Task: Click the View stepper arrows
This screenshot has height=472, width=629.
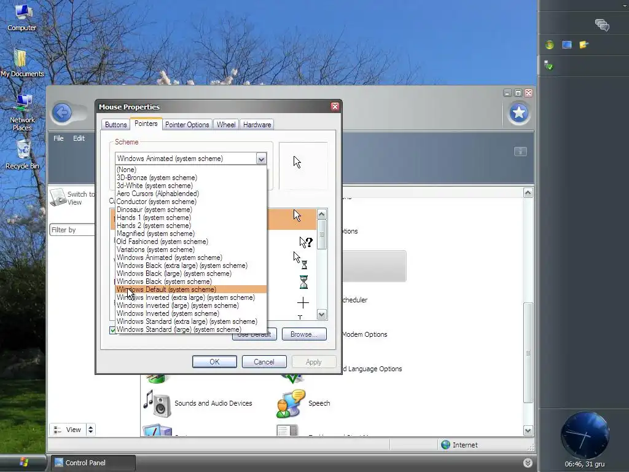Action: point(91,430)
